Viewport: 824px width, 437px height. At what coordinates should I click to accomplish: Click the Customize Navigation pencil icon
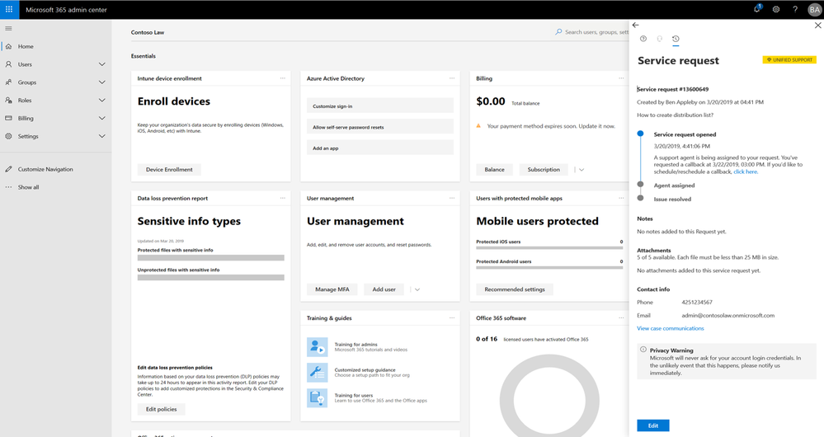(8, 169)
